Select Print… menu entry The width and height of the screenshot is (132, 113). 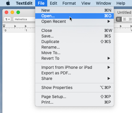pyautogui.click(x=75, y=102)
